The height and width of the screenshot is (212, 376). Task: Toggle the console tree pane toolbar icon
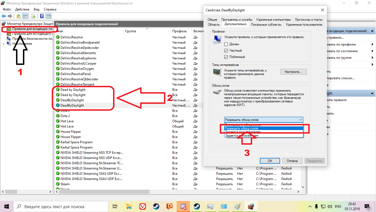click(25, 16)
